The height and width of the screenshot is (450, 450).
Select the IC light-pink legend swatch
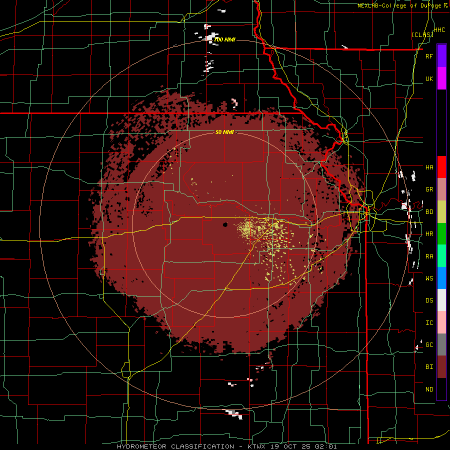[441, 322]
